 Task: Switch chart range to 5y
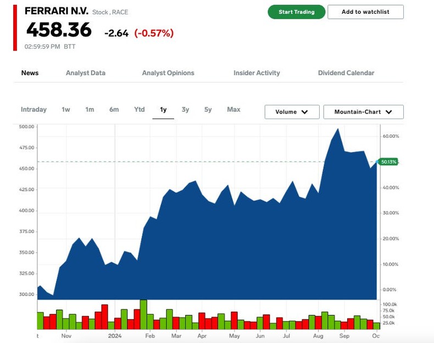click(208, 110)
